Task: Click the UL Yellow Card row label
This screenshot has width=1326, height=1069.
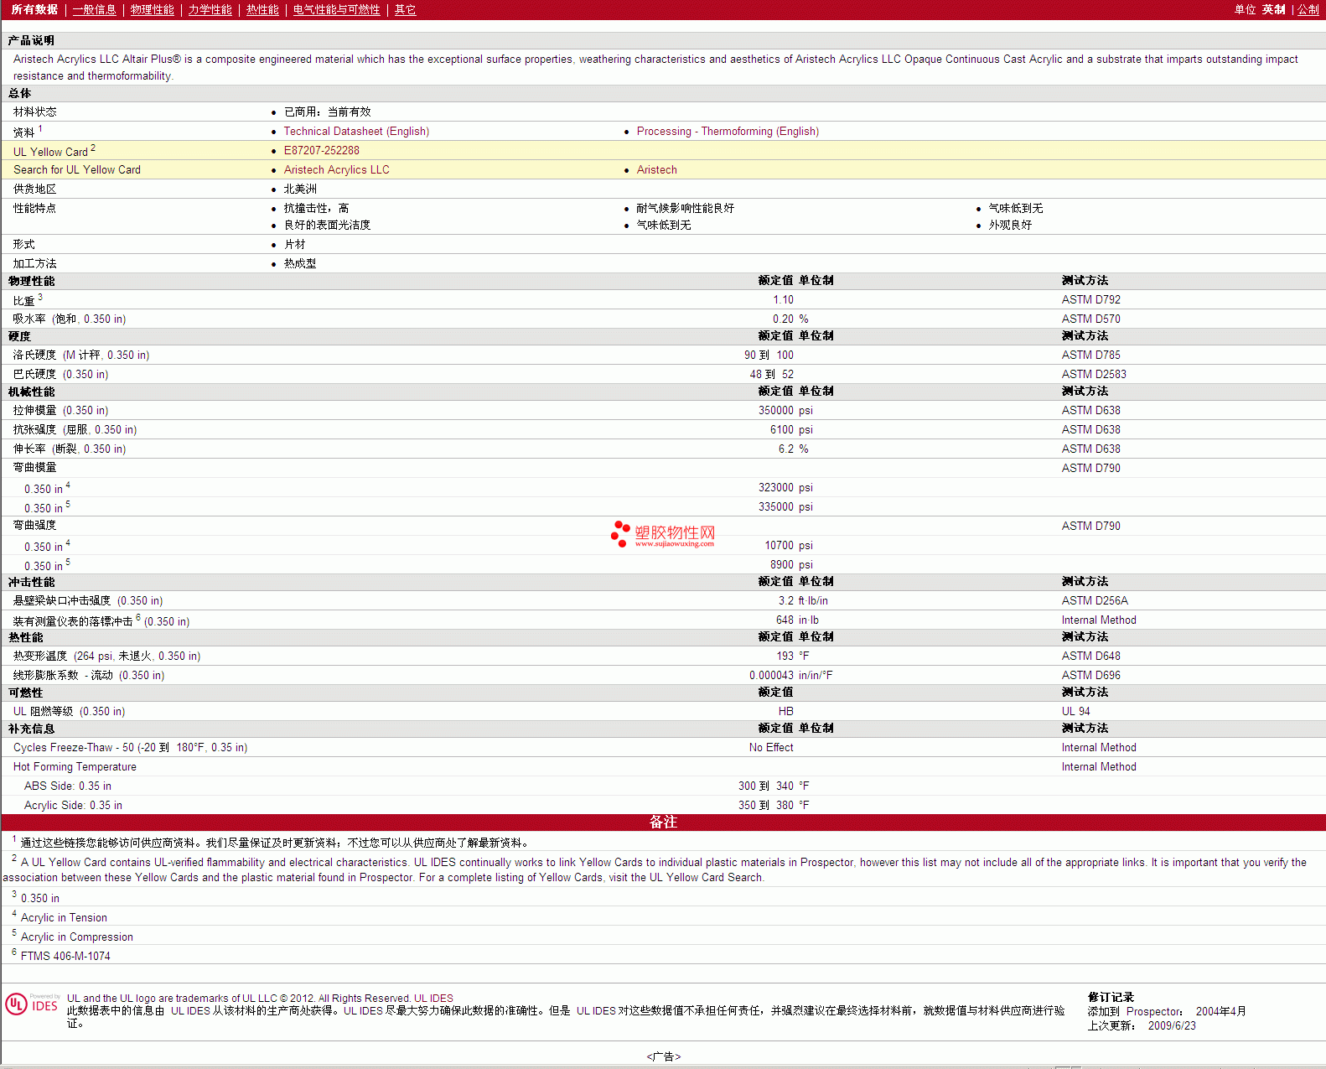Action: (50, 152)
